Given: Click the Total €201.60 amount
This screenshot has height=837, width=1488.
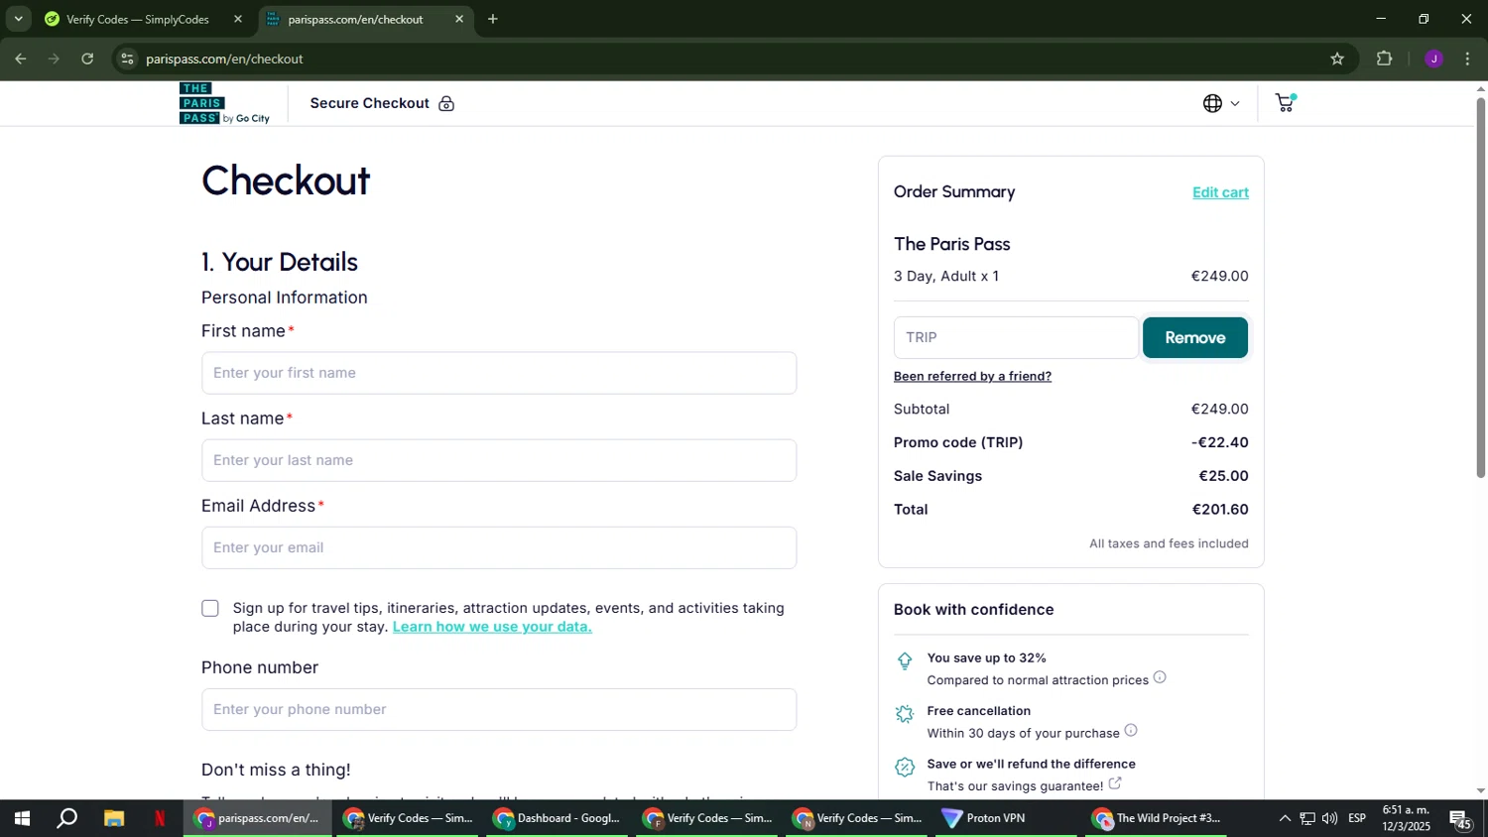Looking at the screenshot, I should [1220, 510].
